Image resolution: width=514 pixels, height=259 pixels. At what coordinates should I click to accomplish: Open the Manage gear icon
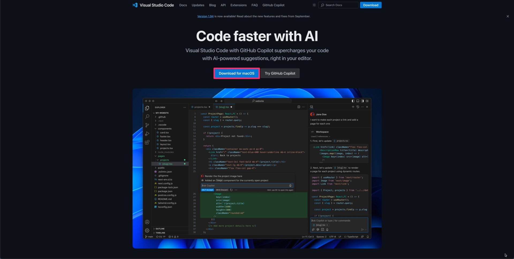click(147, 230)
